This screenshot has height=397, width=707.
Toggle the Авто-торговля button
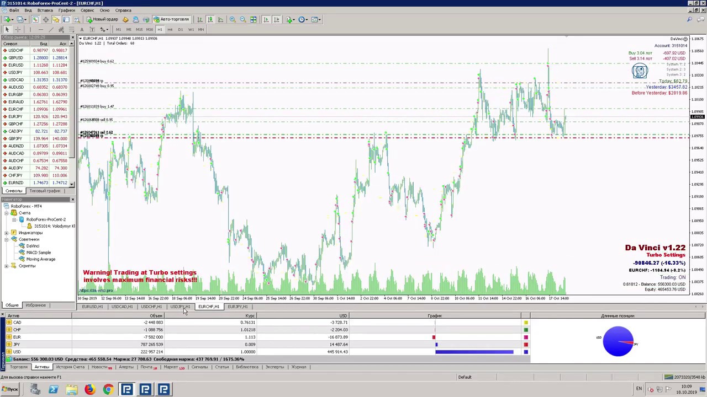tap(171, 19)
